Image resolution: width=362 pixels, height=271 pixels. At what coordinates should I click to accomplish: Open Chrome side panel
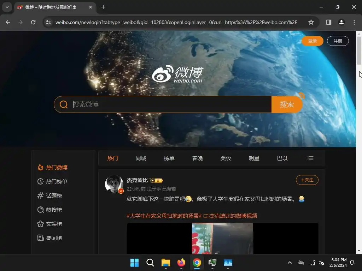coord(329,22)
